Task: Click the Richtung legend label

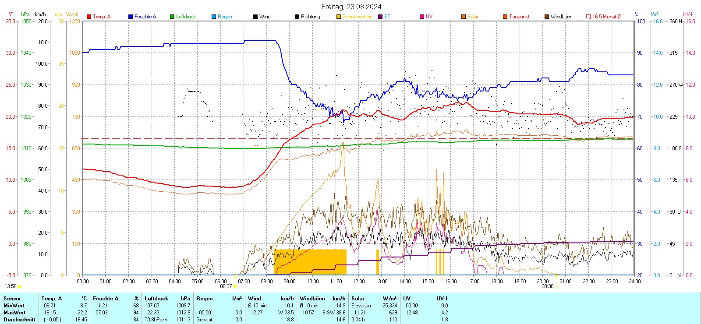Action: tap(310, 17)
